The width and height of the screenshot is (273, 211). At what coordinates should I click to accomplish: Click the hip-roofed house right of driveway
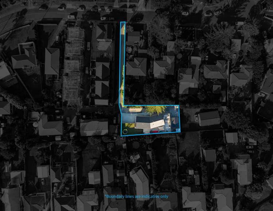(136, 67)
